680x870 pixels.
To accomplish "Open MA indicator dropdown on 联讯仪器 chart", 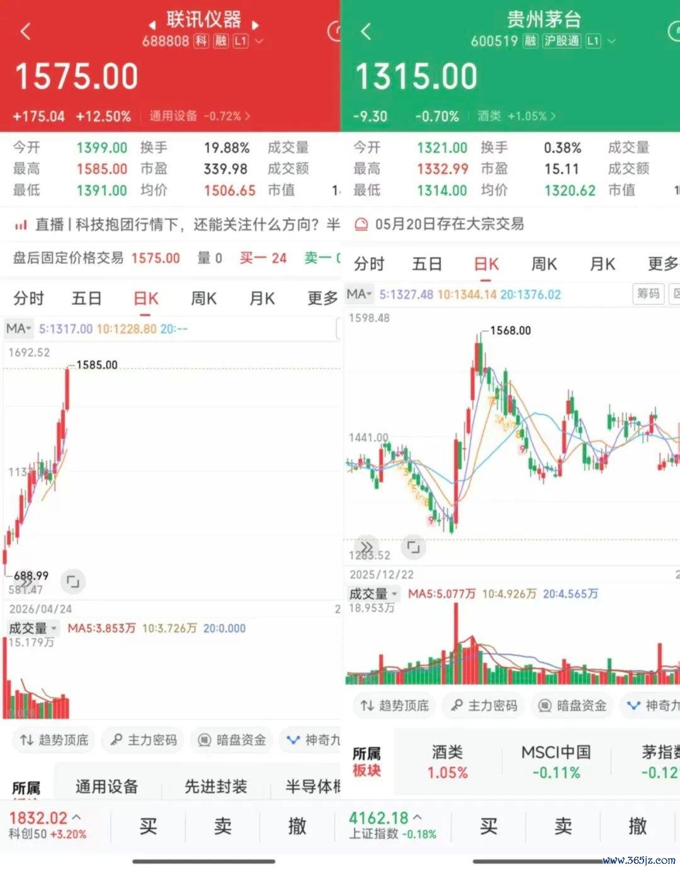I will click(18, 329).
